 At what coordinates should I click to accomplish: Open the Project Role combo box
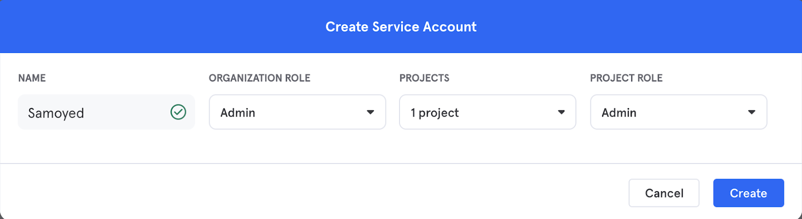(x=679, y=112)
